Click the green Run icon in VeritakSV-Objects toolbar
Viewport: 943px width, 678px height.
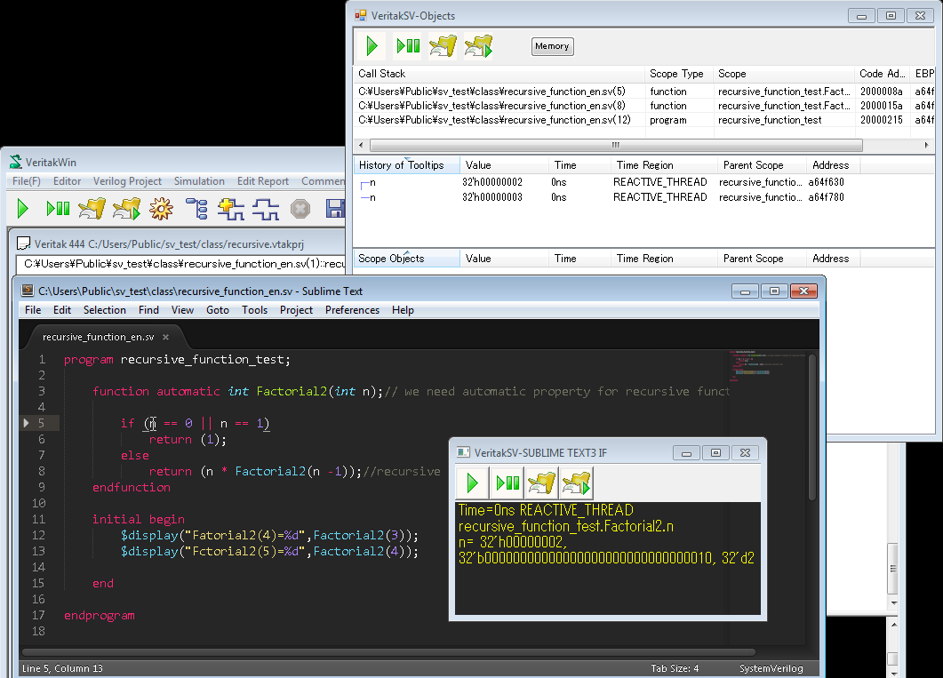372,45
